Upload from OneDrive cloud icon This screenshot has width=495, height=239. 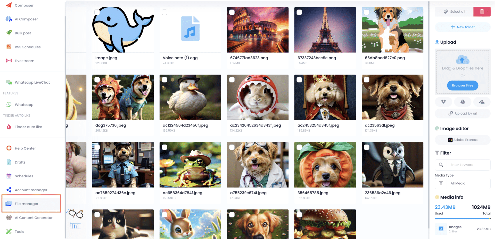(482, 102)
